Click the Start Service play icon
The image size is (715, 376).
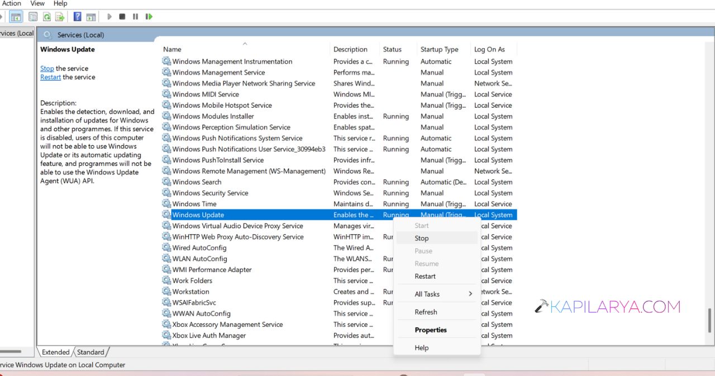pyautogui.click(x=109, y=17)
